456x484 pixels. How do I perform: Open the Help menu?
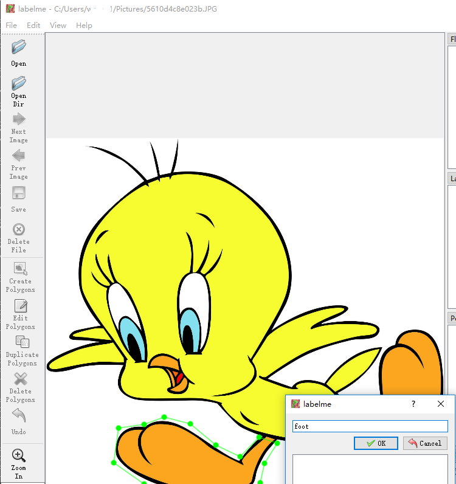coord(84,26)
